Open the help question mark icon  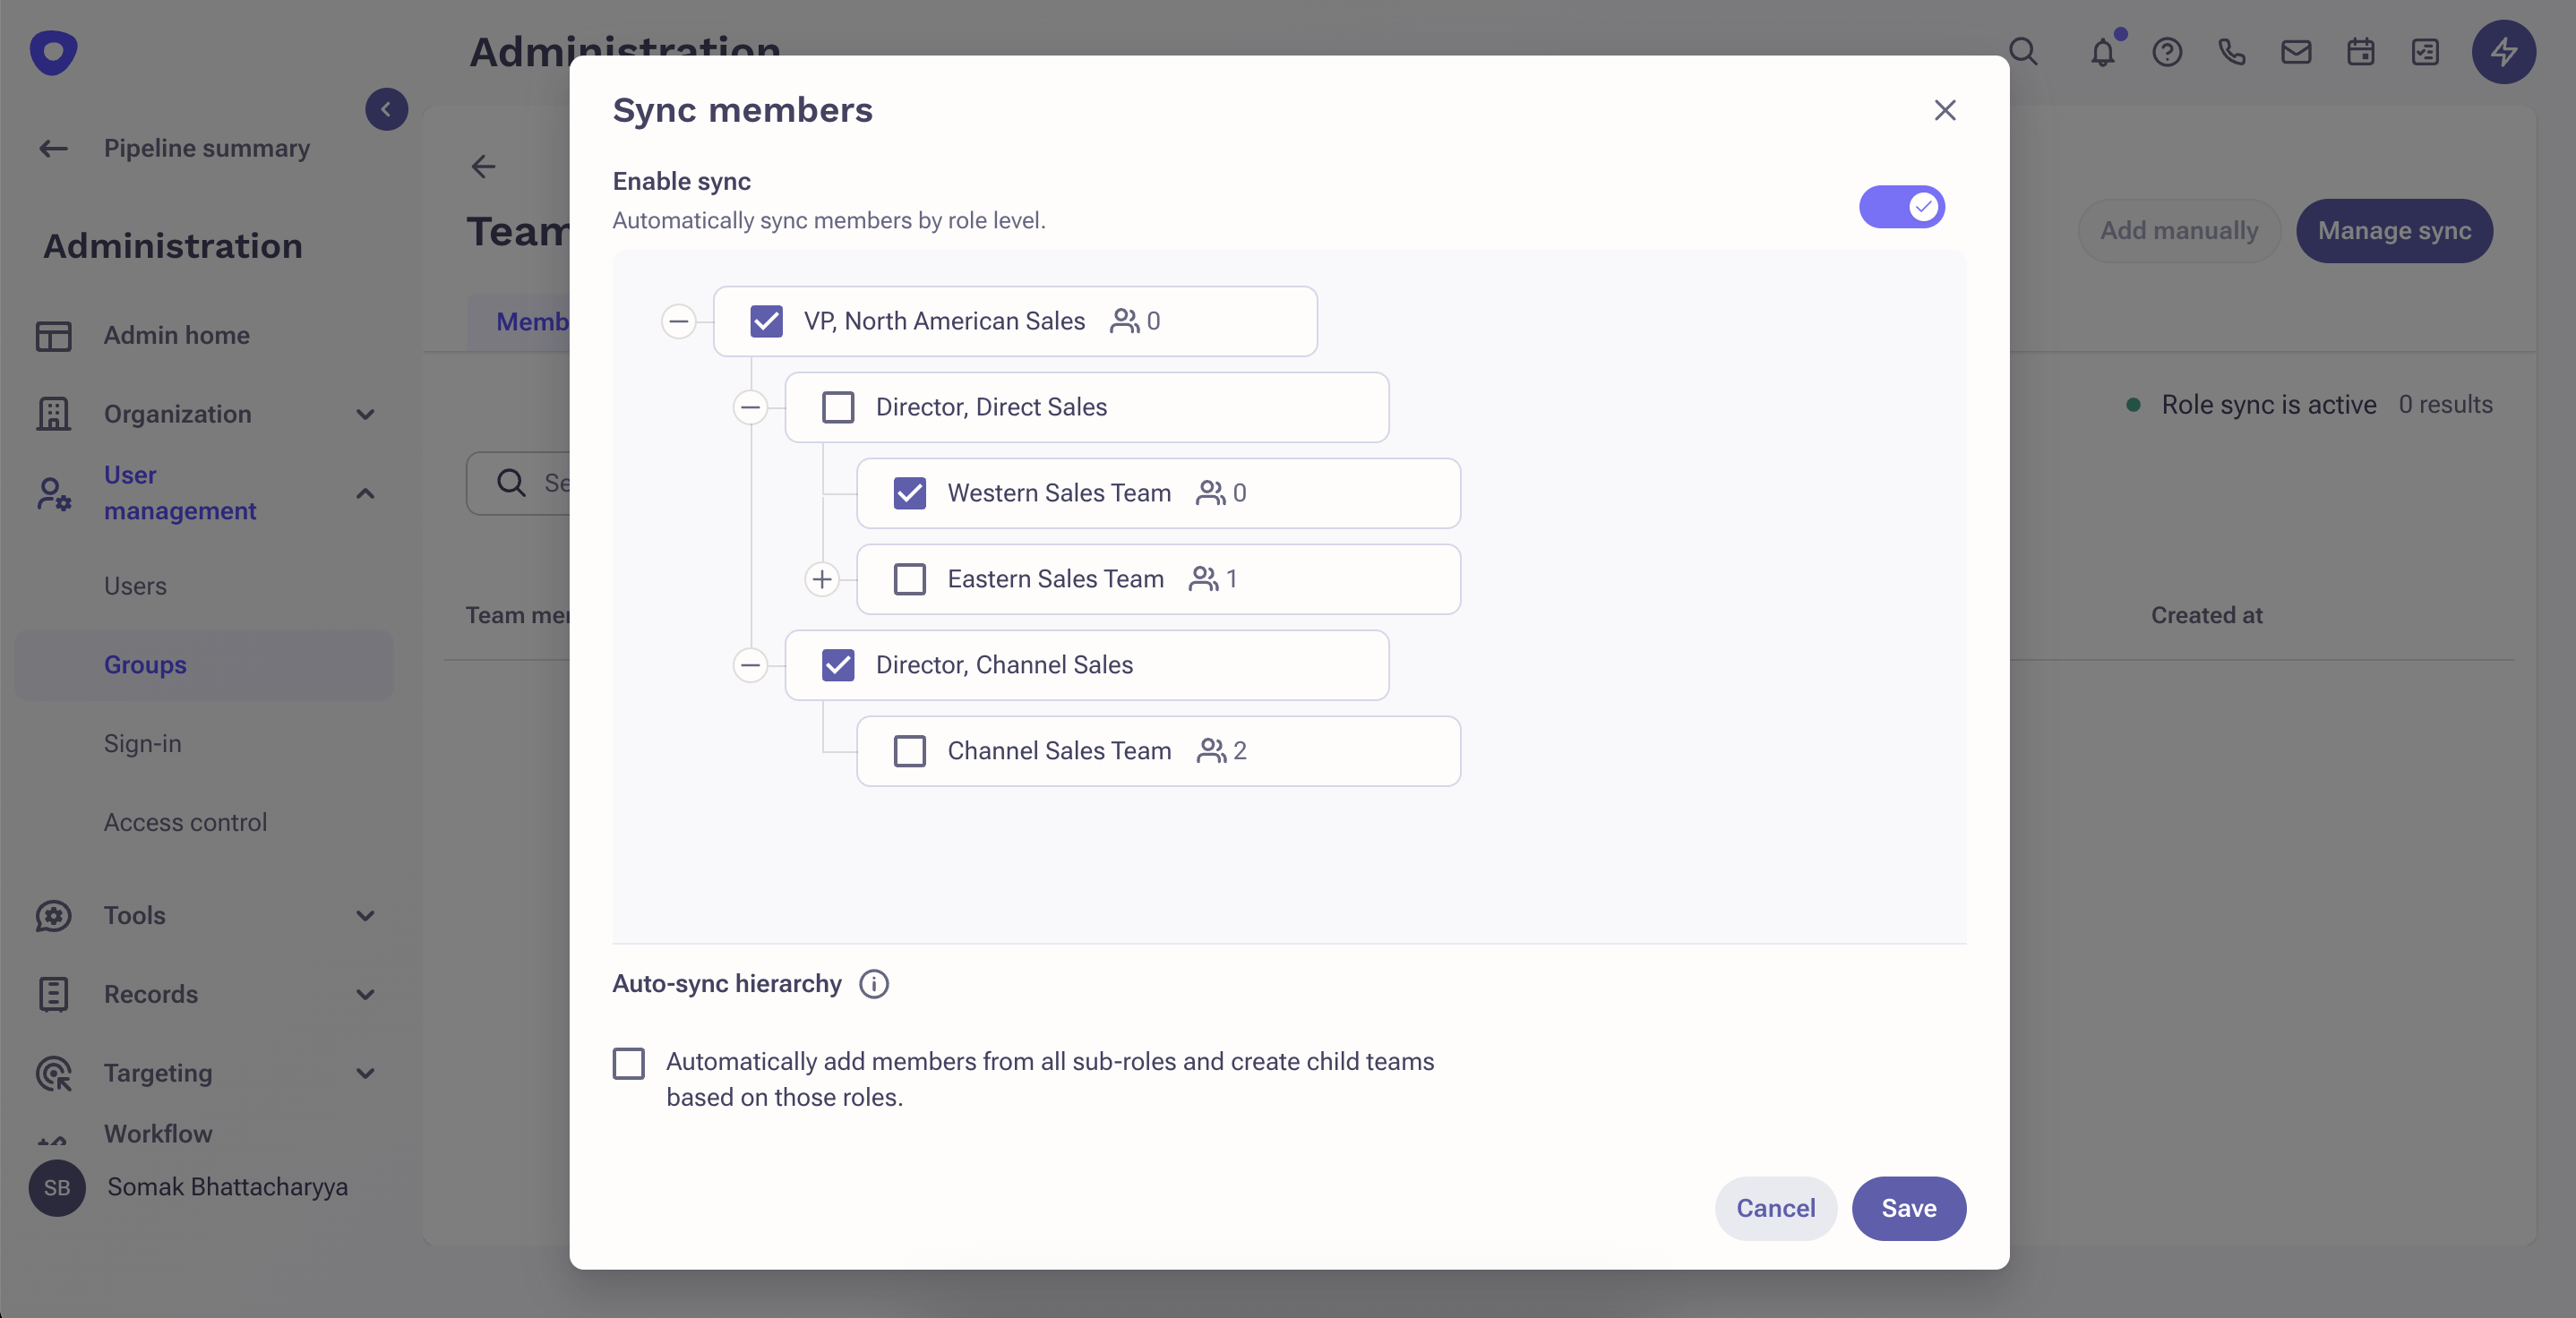click(x=2167, y=52)
